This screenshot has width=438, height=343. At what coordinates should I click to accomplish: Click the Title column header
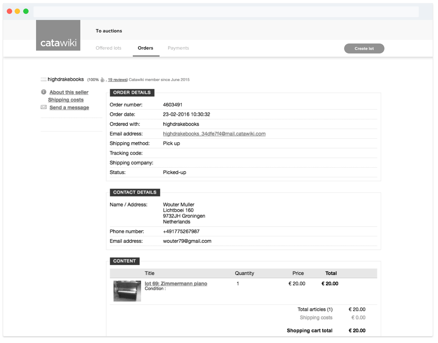point(150,273)
